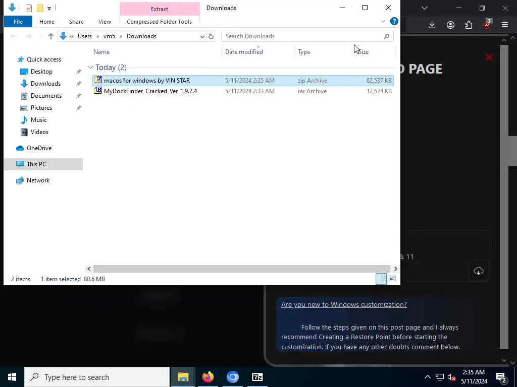
Task: Sort files by Date modified column
Action: click(244, 52)
